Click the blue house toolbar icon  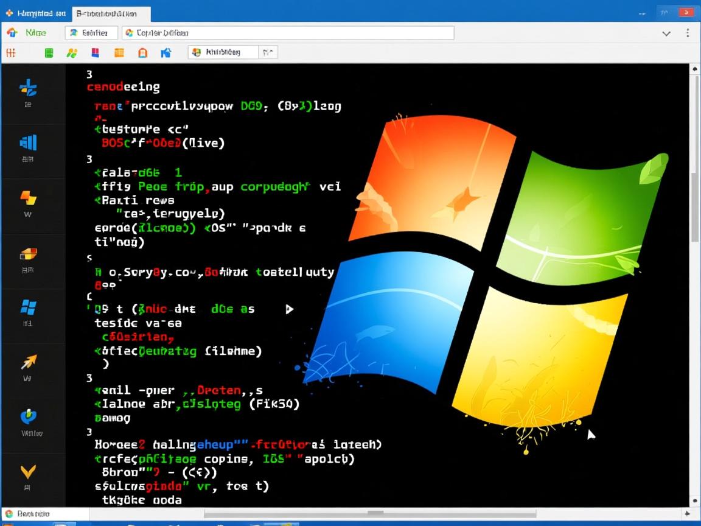(x=166, y=53)
